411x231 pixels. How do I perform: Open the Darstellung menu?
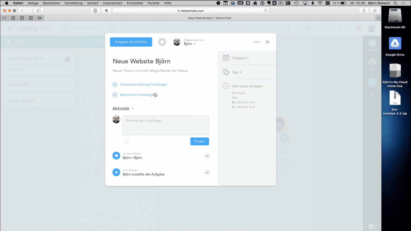[x=73, y=3]
